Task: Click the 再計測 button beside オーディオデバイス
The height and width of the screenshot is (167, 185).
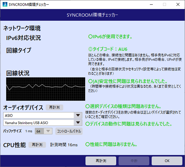Action: click(x=54, y=107)
